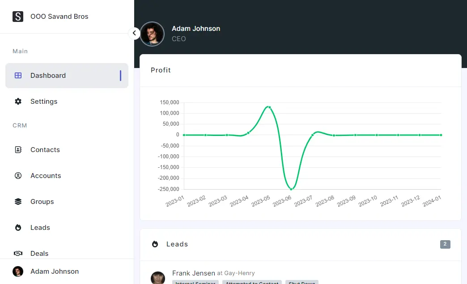Click the Leads card heading
This screenshot has height=284, width=467.
point(177,244)
